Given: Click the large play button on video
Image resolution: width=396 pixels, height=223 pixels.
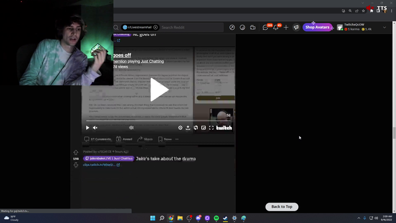Looking at the screenshot, I should (159, 90).
